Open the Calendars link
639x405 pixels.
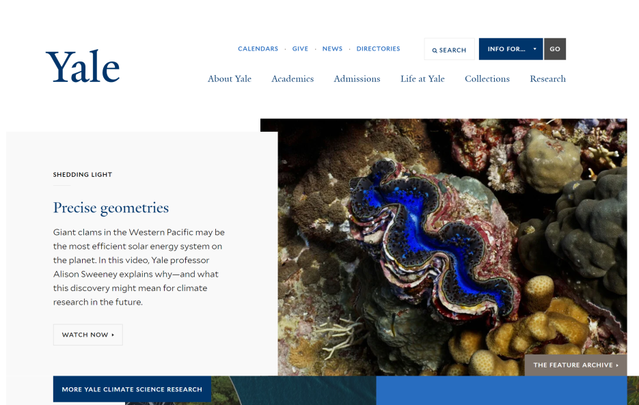point(258,48)
